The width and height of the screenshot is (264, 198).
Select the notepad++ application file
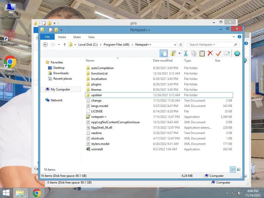159,117
